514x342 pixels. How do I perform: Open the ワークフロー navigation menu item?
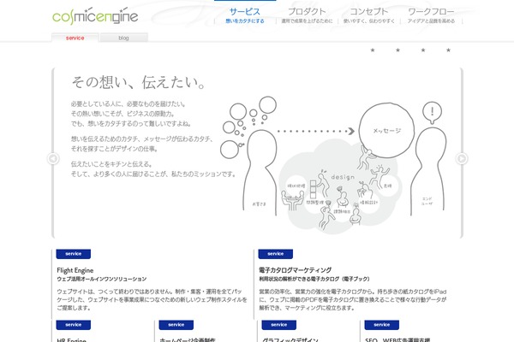[431, 15]
